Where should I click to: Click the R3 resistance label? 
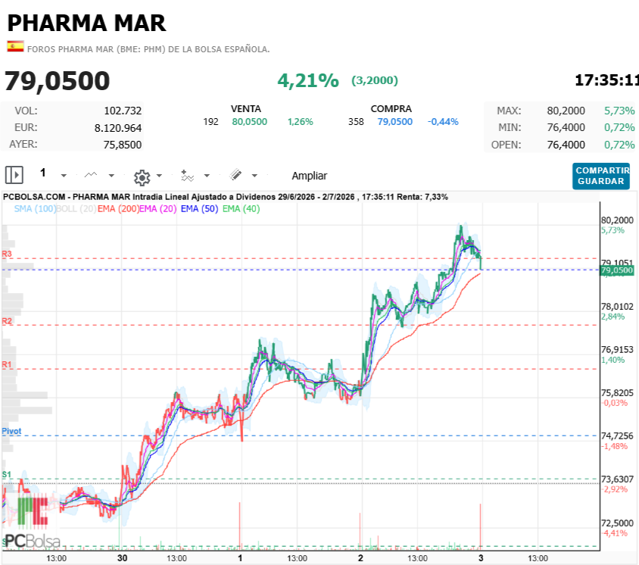7,254
